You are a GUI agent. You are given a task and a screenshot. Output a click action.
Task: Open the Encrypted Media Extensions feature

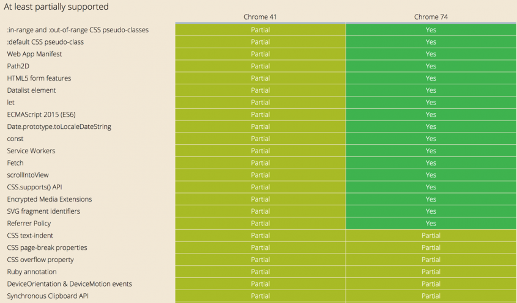50,199
